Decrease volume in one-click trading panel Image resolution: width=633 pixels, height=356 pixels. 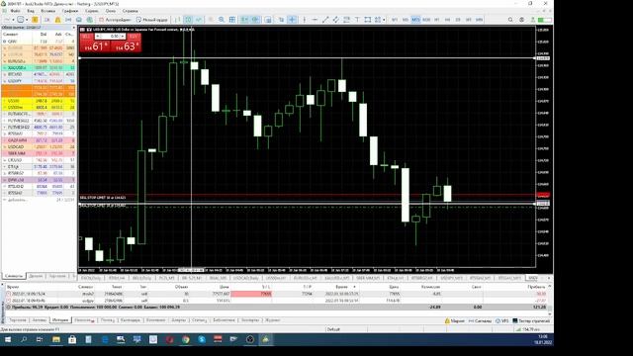click(x=97, y=37)
